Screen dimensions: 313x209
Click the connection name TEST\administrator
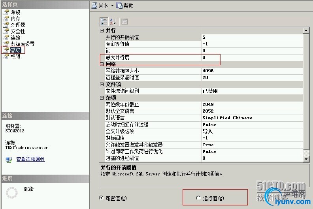tap(26, 147)
